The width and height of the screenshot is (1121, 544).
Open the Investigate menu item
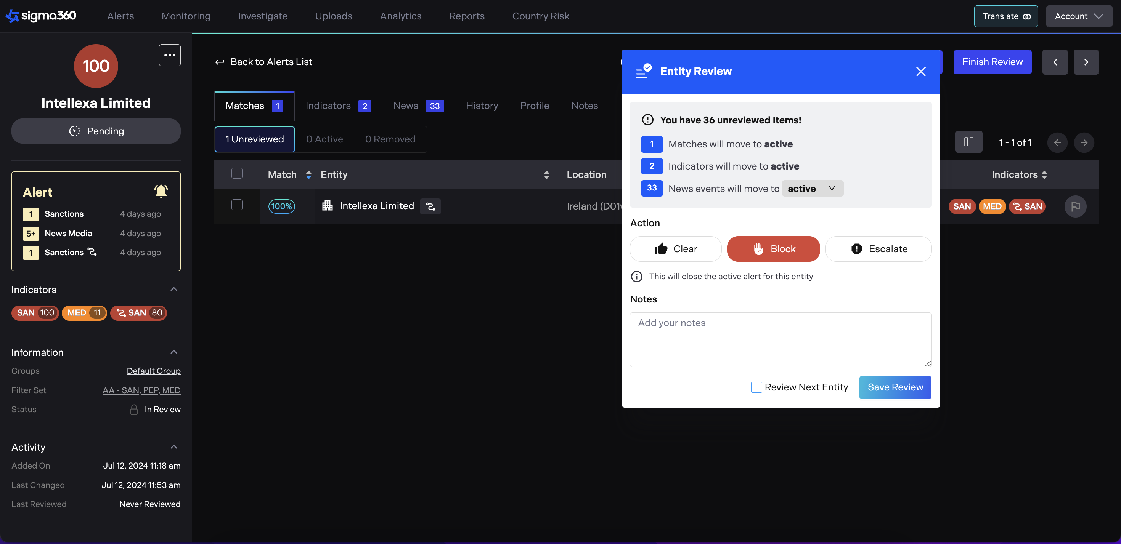click(x=262, y=16)
